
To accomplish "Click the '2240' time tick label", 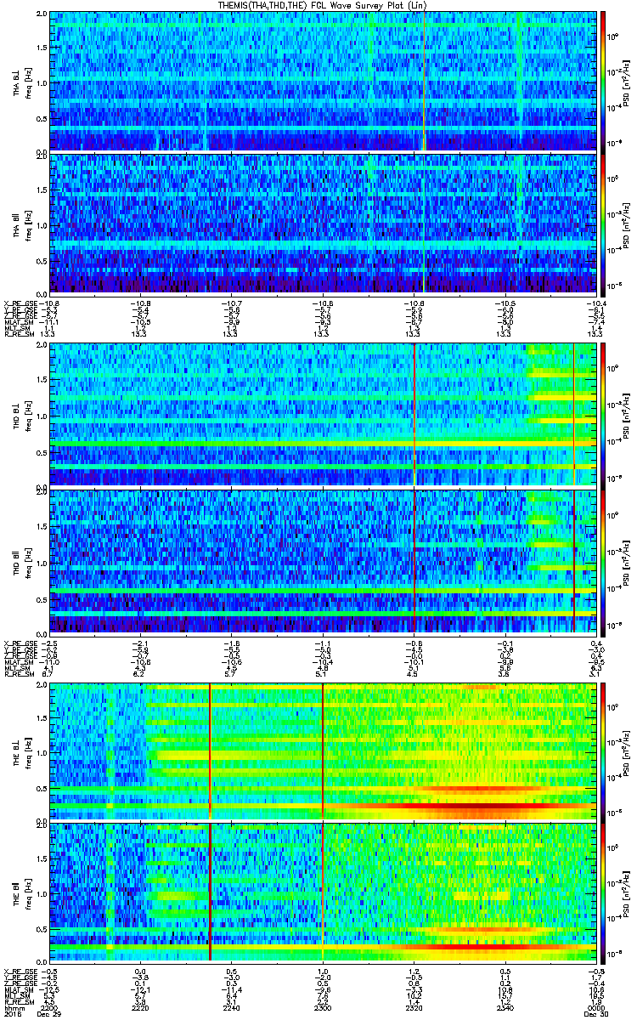I will [230, 1006].
